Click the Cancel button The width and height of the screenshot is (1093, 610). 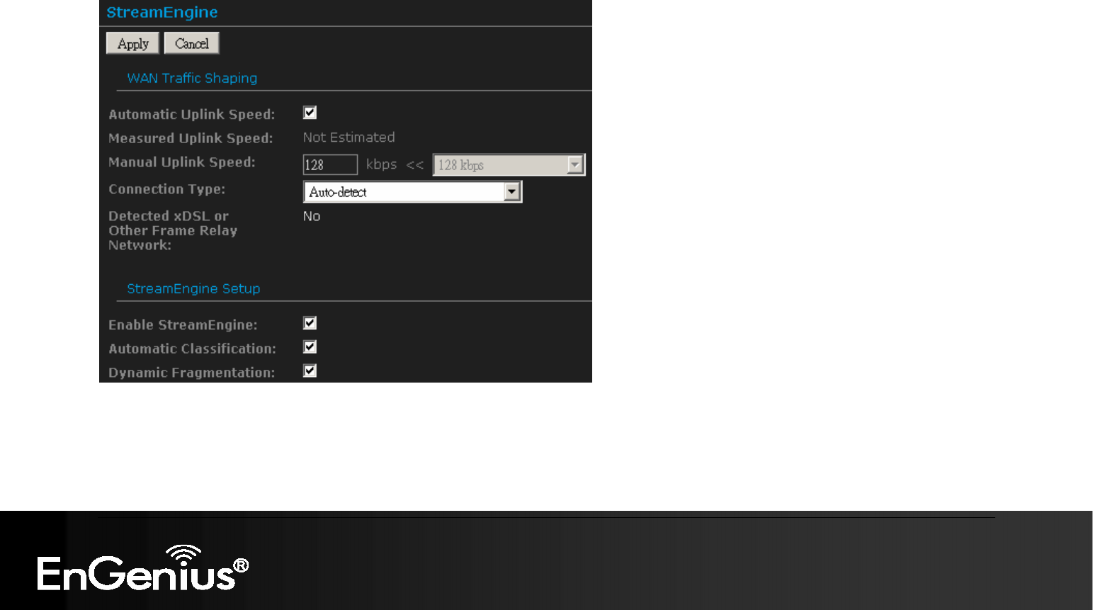click(x=191, y=43)
